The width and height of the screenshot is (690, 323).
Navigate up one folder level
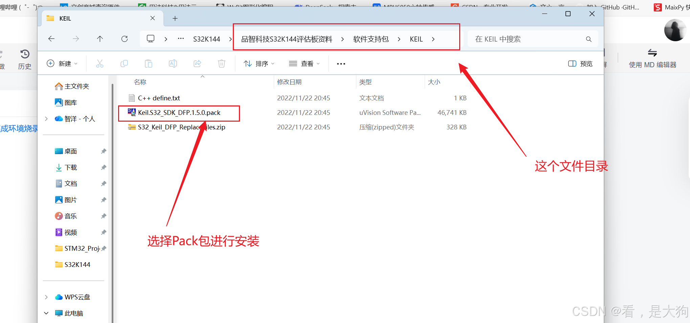[x=100, y=39]
